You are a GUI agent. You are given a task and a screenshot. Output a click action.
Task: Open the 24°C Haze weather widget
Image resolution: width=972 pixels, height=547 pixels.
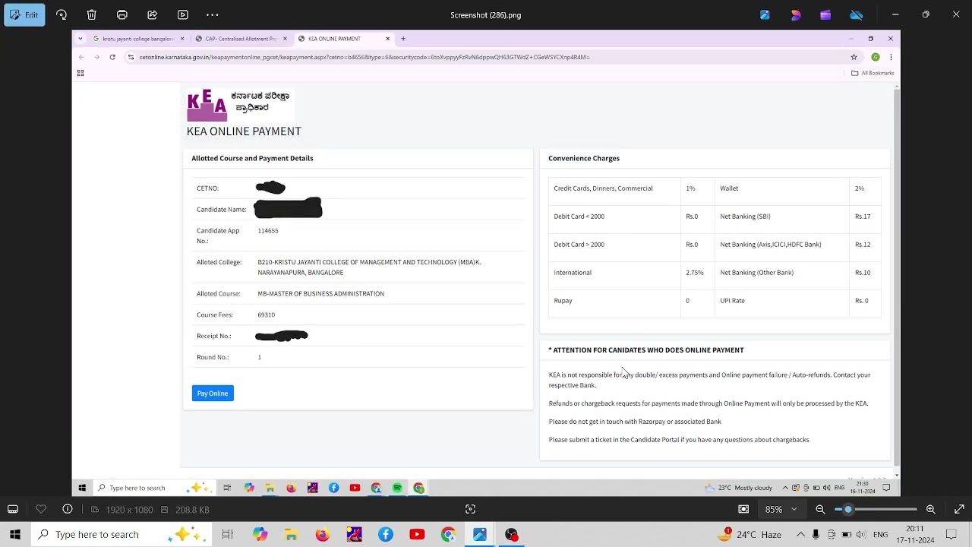click(749, 535)
